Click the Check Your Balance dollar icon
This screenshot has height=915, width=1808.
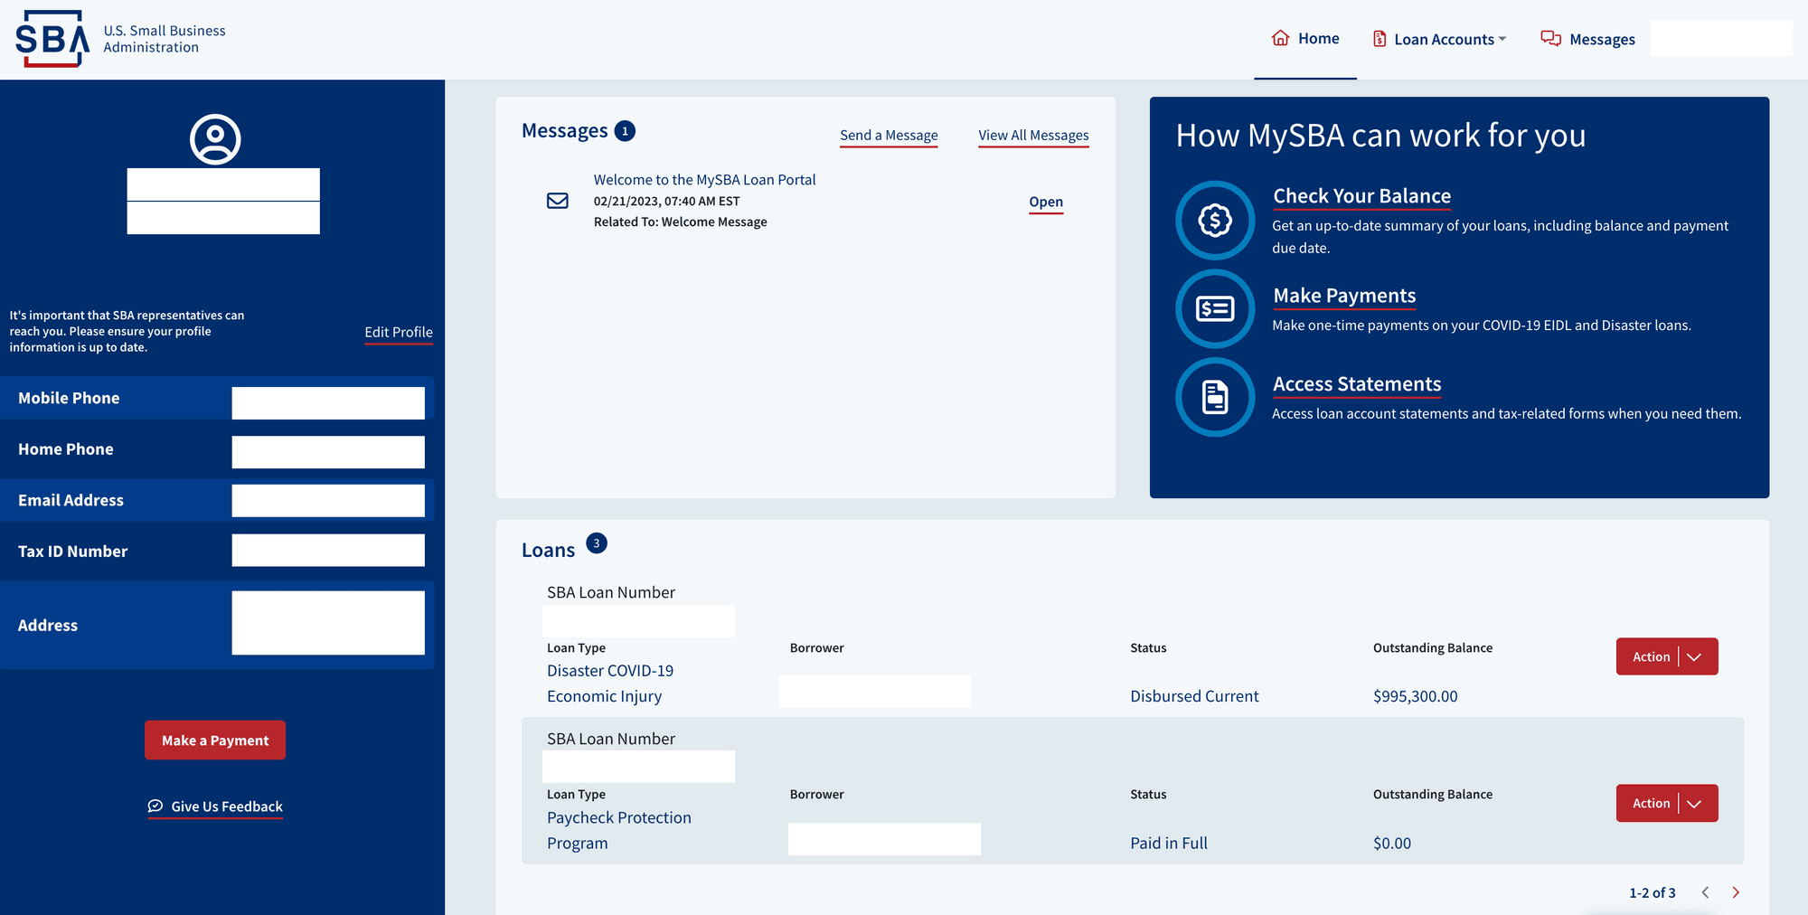coord(1214,220)
